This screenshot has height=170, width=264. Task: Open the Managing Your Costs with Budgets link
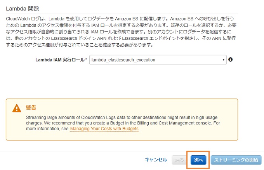(x=104, y=129)
